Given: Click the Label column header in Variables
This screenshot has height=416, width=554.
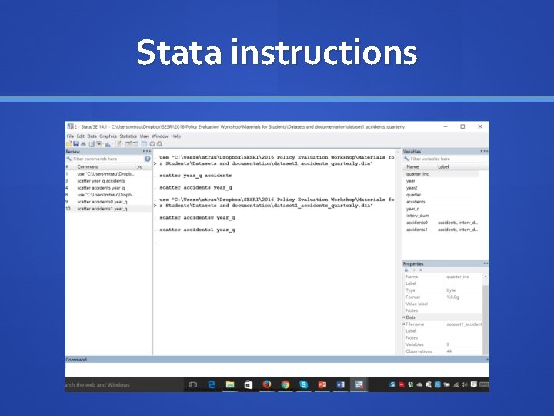Looking at the screenshot, I should 443,166.
